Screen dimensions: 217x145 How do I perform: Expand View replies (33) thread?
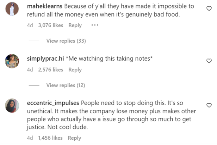(66, 41)
